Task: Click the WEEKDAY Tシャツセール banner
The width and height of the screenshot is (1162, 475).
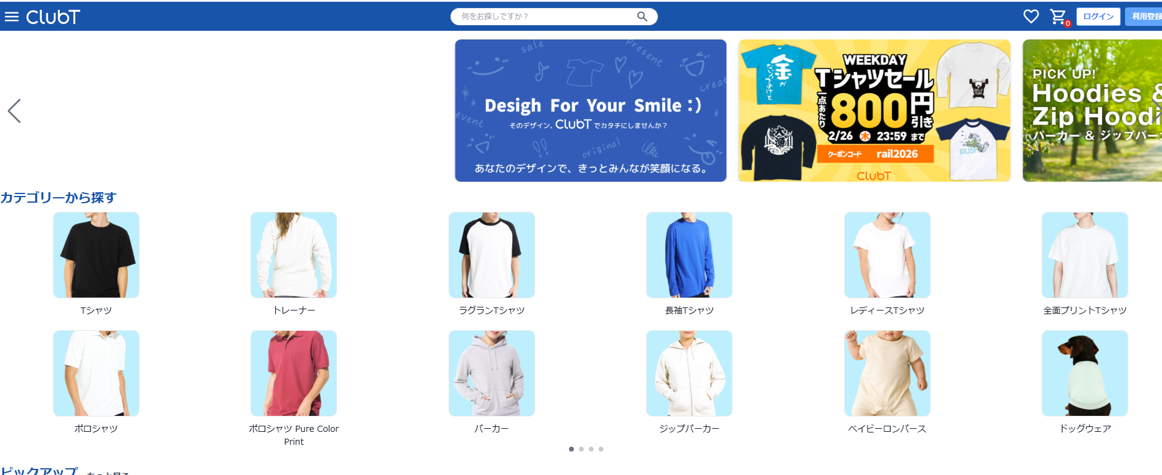Action: [x=874, y=111]
